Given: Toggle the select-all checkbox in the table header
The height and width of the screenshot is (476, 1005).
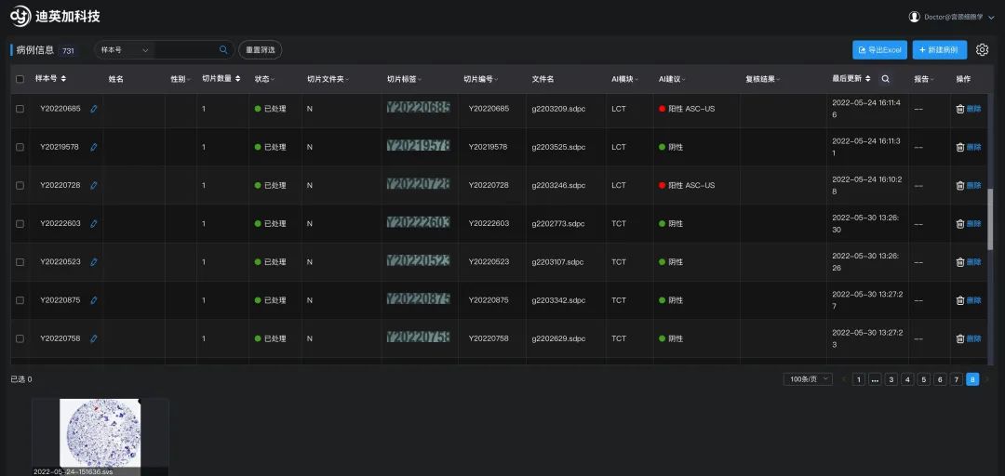Looking at the screenshot, I should [20, 79].
